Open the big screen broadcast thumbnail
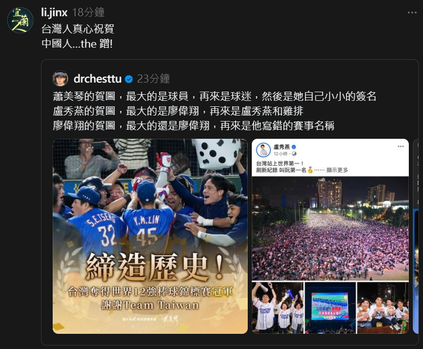423x349 pixels. (x=330, y=308)
